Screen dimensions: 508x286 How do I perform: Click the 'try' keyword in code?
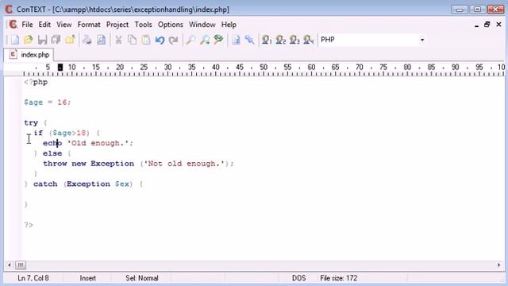(31, 123)
